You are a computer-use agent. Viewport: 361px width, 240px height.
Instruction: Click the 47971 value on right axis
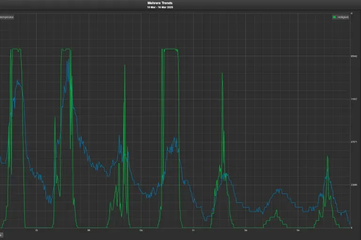click(354, 142)
